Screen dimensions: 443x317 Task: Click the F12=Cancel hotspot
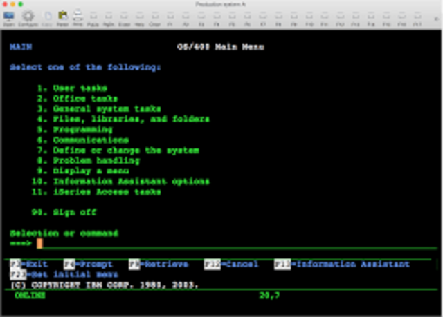[231, 264]
